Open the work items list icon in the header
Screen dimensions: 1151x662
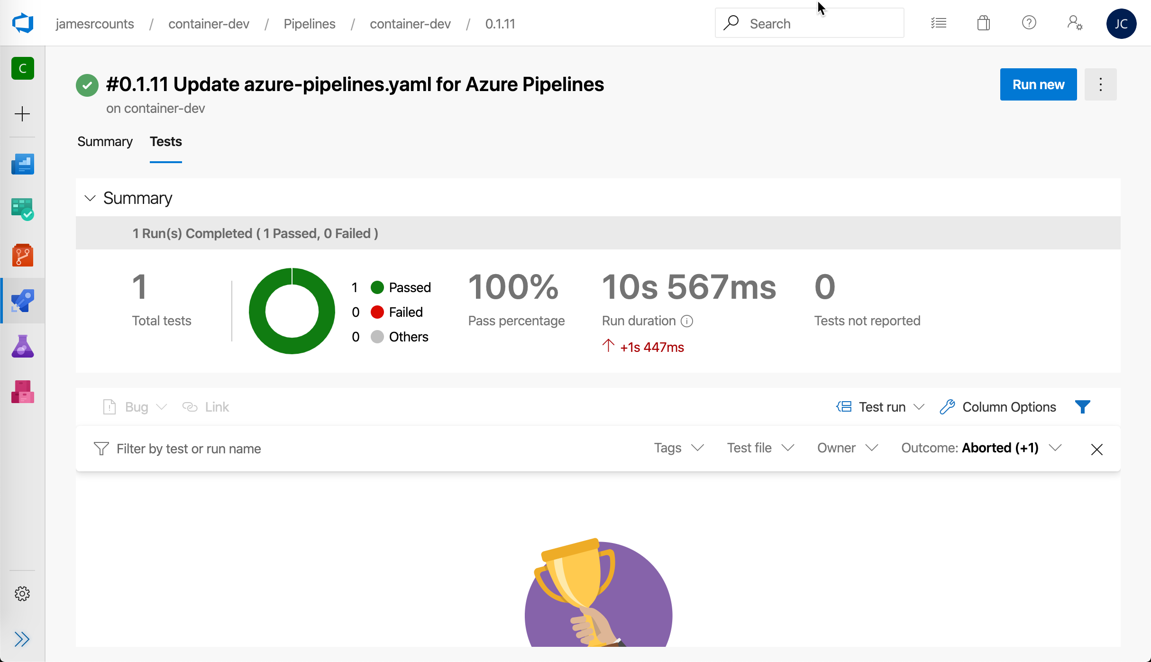(939, 23)
